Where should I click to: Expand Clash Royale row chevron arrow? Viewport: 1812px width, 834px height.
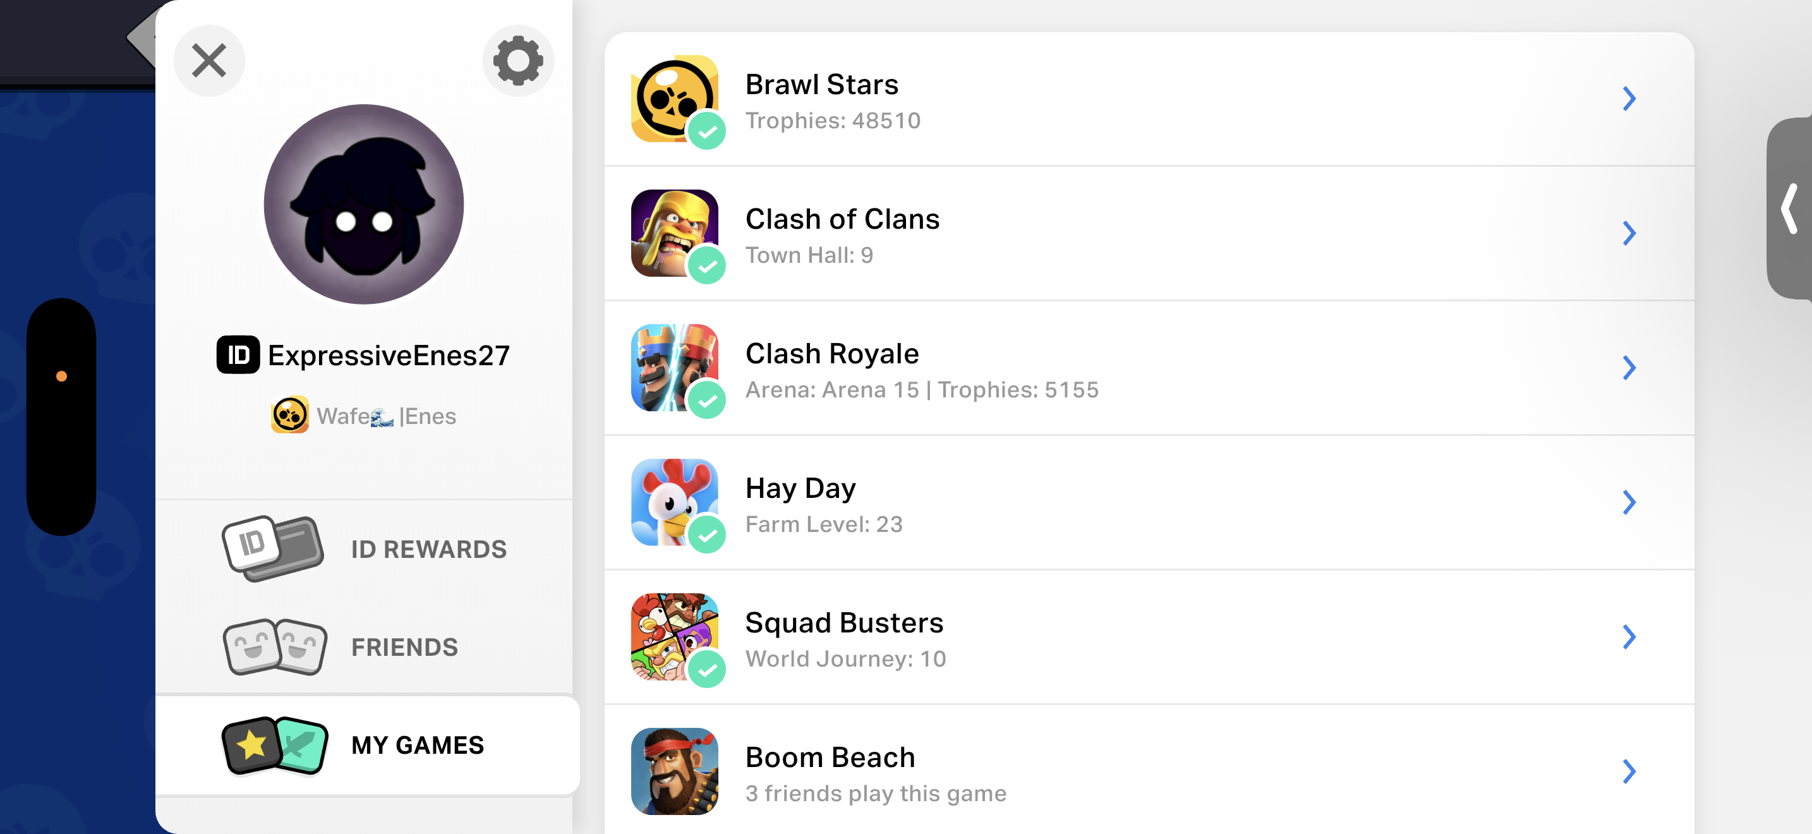pyautogui.click(x=1628, y=367)
